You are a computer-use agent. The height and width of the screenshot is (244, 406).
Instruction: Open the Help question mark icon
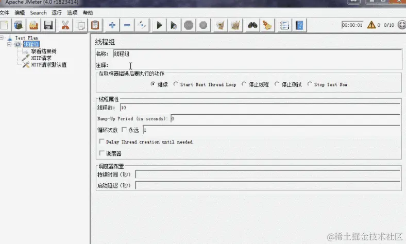click(x=299, y=25)
